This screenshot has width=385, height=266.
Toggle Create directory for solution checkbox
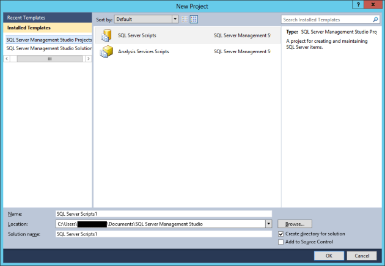280,234
